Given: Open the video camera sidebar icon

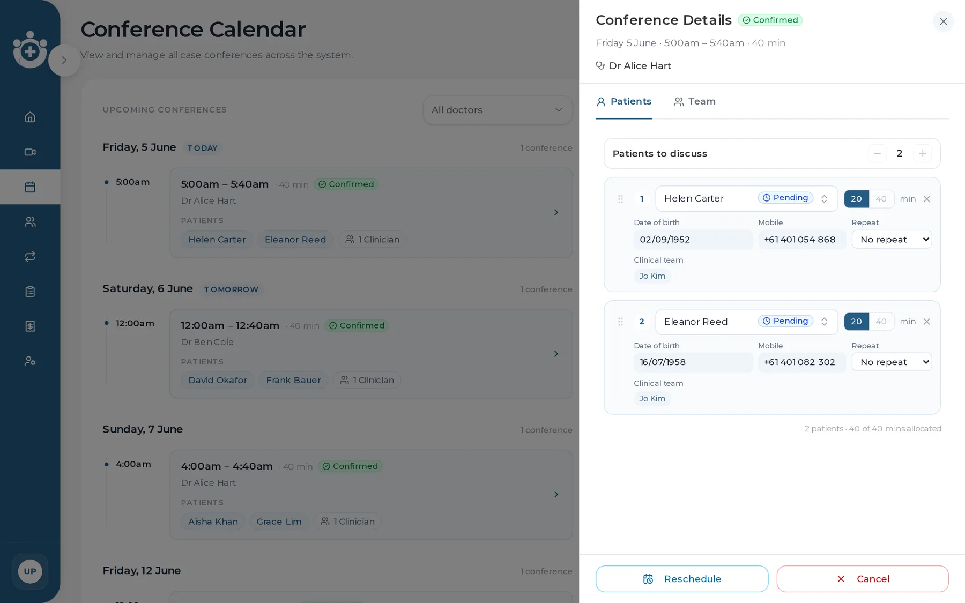Looking at the screenshot, I should pyautogui.click(x=30, y=152).
